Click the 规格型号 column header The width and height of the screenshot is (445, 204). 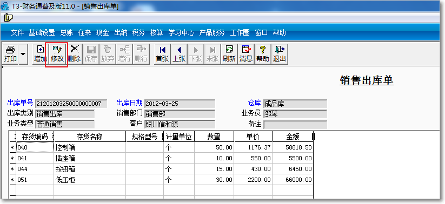pos(145,137)
